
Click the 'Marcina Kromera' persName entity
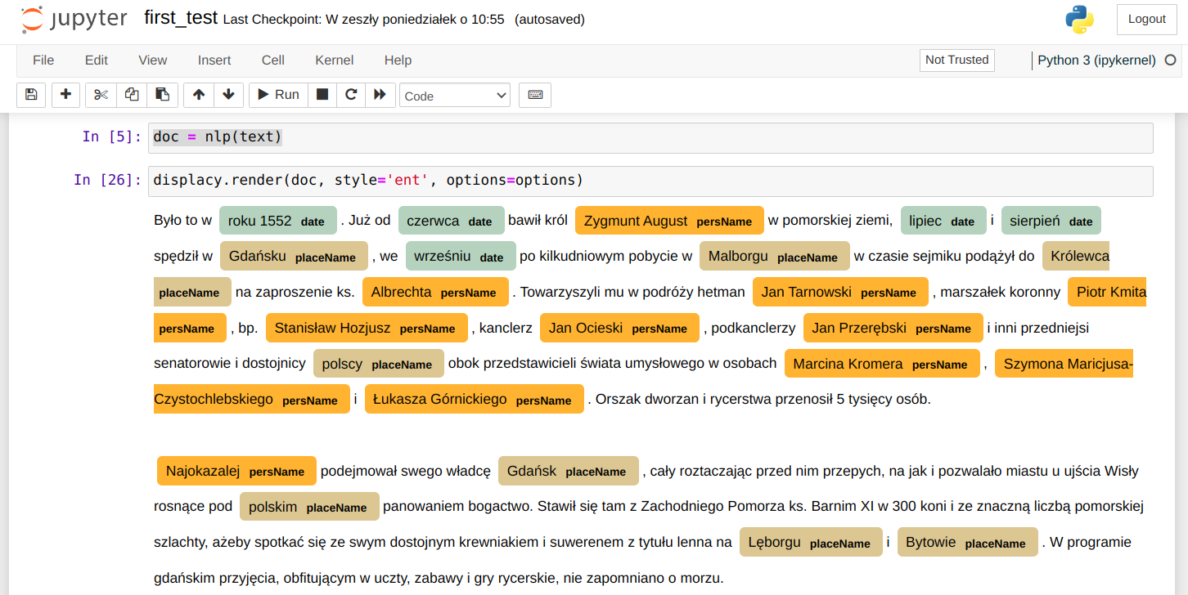(882, 364)
